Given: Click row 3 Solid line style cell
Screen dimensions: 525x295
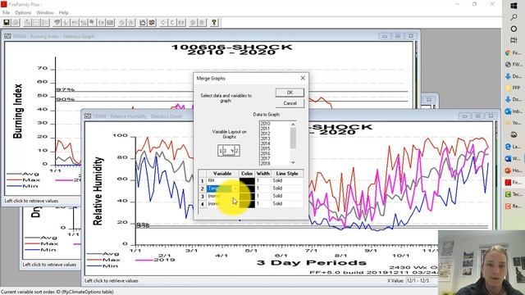Looking at the screenshot, I should [x=287, y=196].
